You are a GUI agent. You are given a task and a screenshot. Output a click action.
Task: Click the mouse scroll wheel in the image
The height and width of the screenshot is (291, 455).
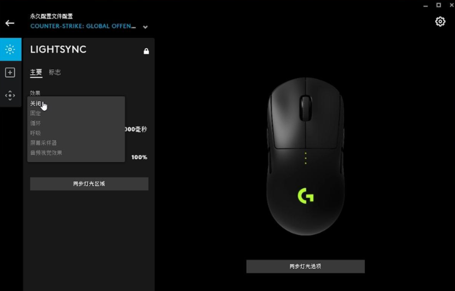305,108
